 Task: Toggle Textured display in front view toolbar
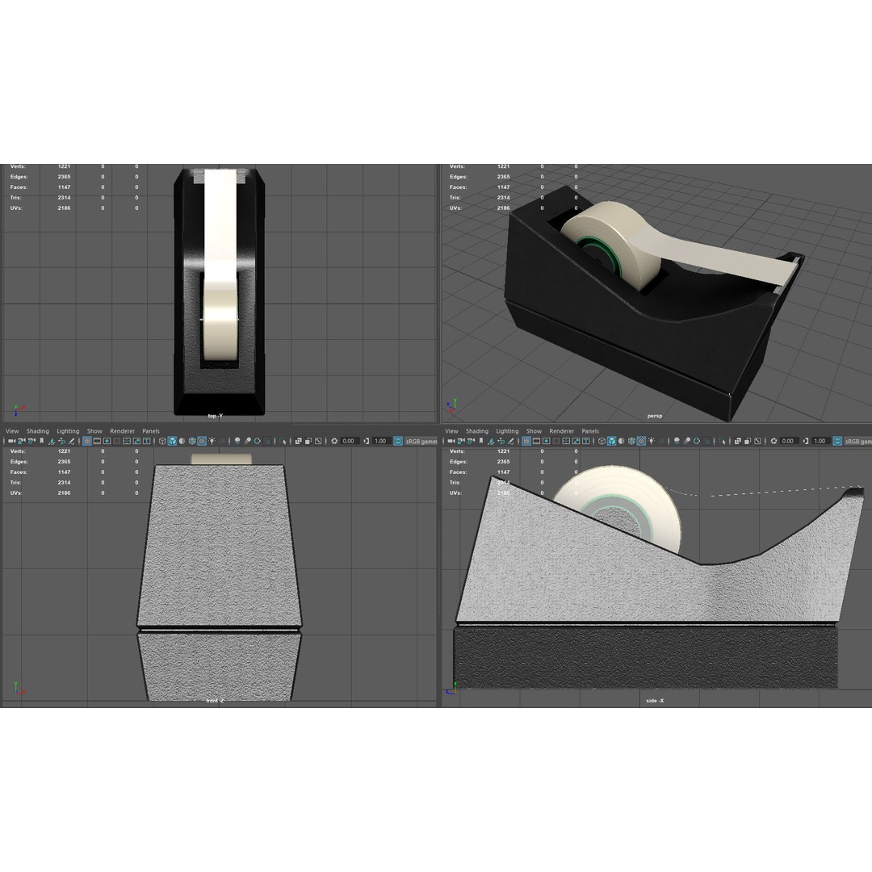click(x=202, y=441)
